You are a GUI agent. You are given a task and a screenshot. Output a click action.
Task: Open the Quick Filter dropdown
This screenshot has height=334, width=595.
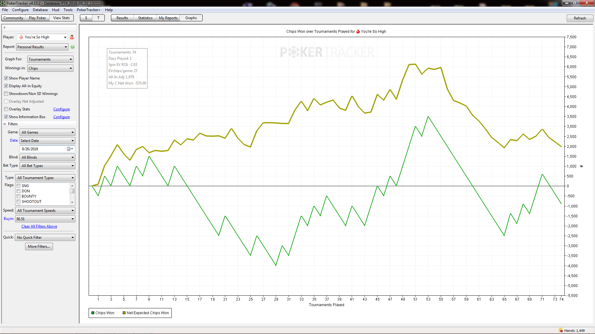pos(45,238)
